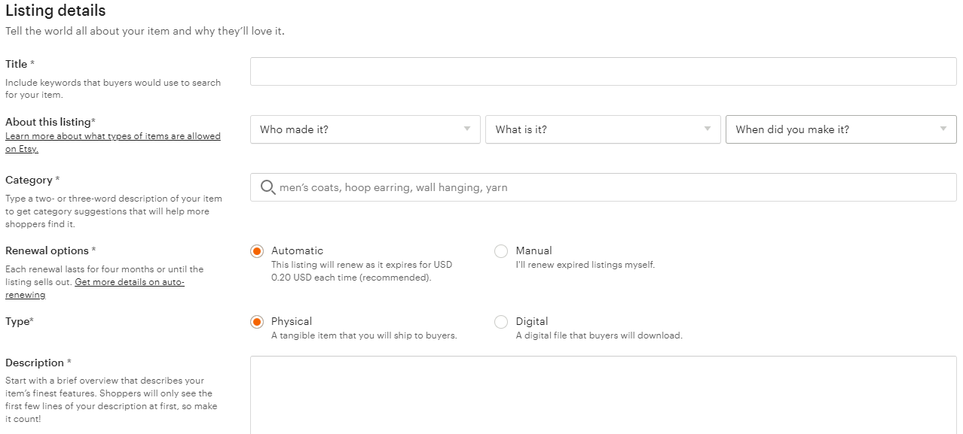
Task: Click the "Title" field label
Action: pyautogui.click(x=17, y=65)
